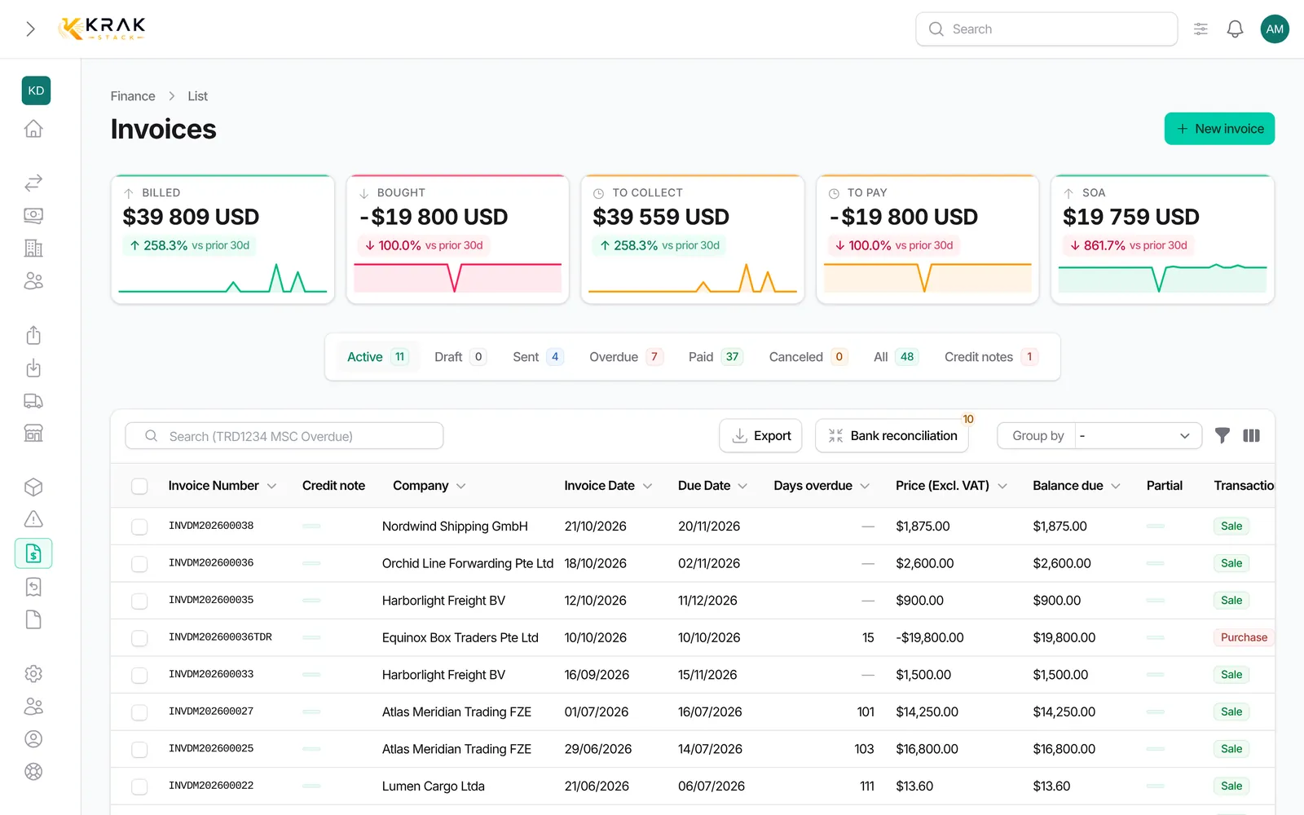Switch to the Credit notes tab
The height and width of the screenshot is (815, 1304).
pyautogui.click(x=991, y=357)
